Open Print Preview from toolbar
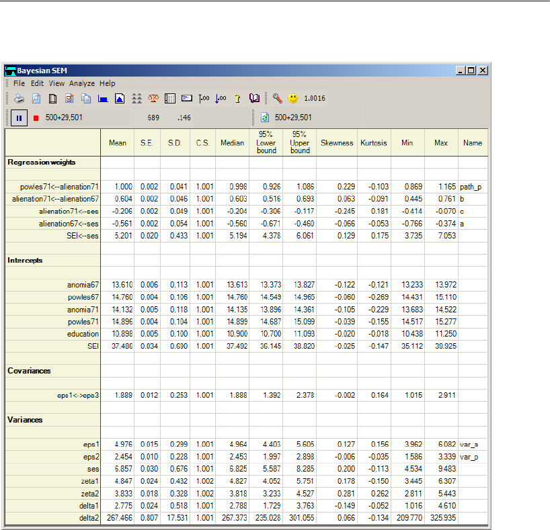This screenshot has width=550, height=530. pos(36,98)
